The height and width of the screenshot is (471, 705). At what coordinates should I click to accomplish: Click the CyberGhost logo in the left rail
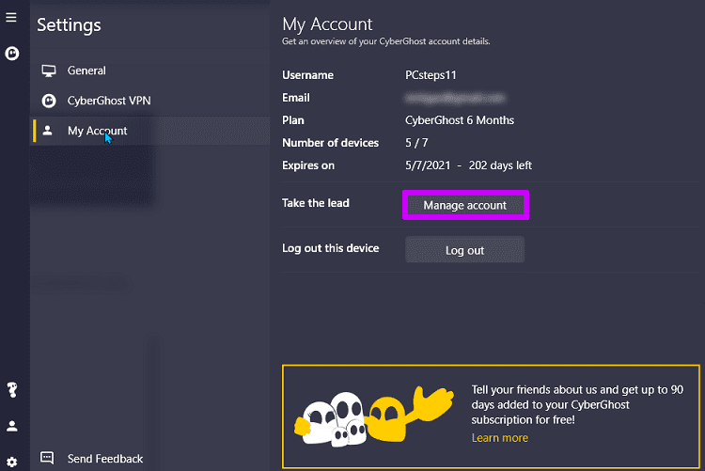point(11,54)
